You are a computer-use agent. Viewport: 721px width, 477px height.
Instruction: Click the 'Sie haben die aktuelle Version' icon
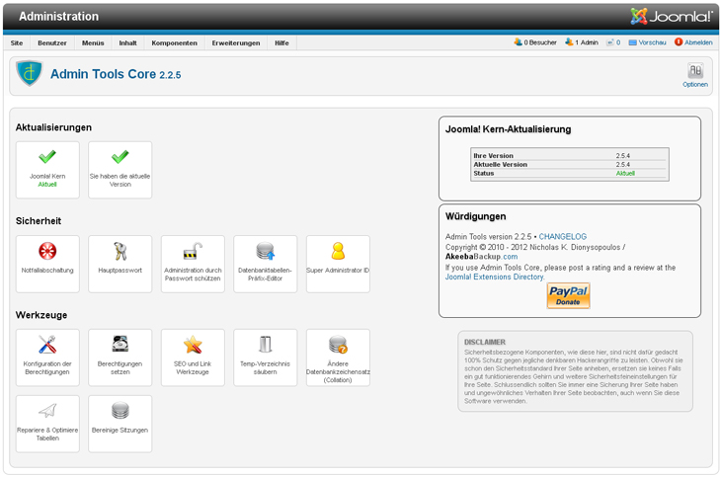click(x=120, y=170)
